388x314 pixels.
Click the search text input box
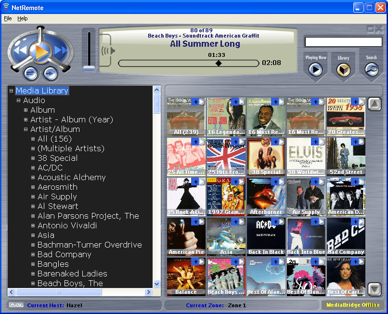tap(343, 42)
